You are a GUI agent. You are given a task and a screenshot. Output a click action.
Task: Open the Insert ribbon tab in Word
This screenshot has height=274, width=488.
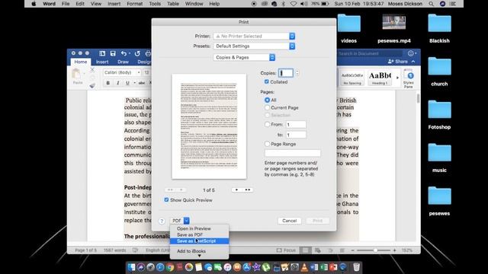pos(102,62)
